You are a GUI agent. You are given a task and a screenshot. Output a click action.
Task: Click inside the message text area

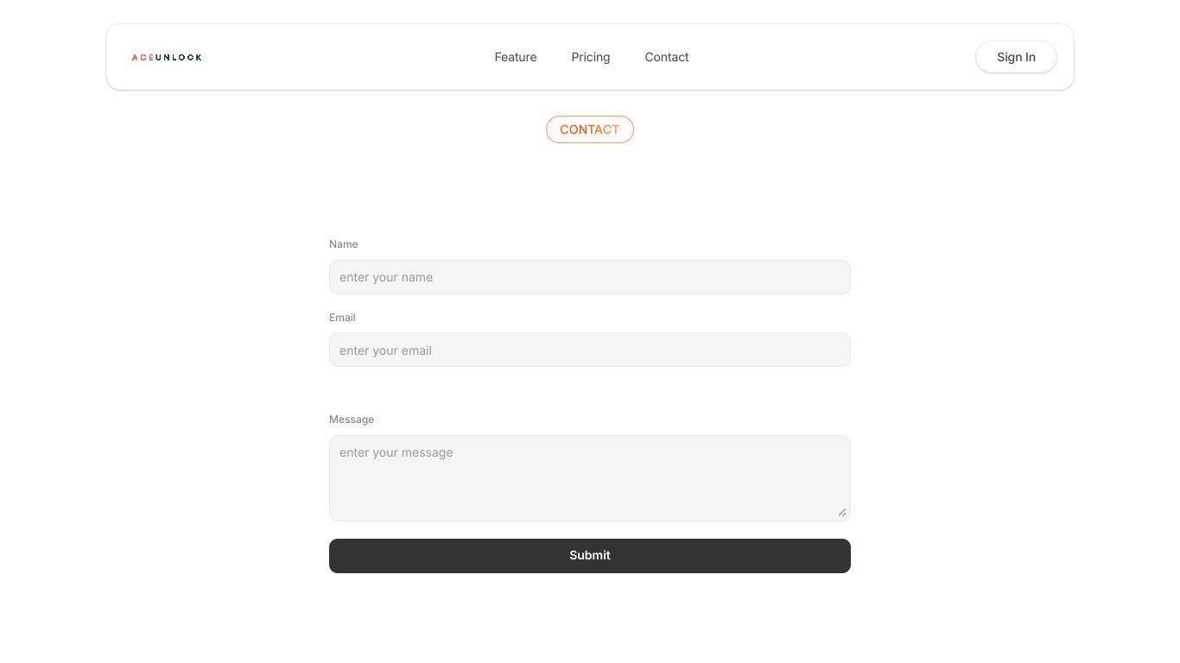click(x=590, y=478)
